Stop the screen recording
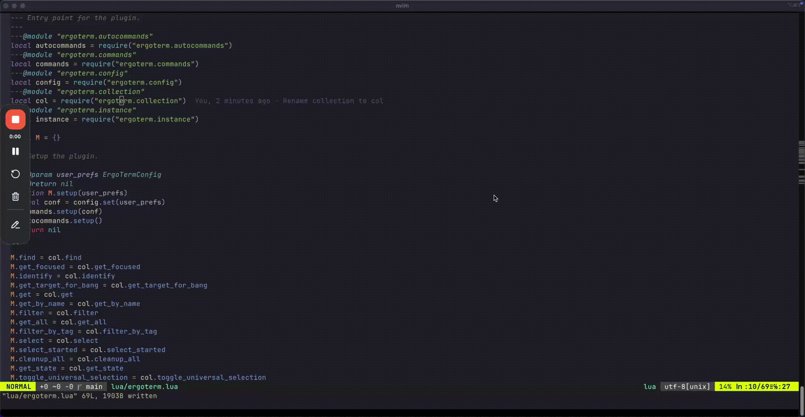 click(15, 119)
